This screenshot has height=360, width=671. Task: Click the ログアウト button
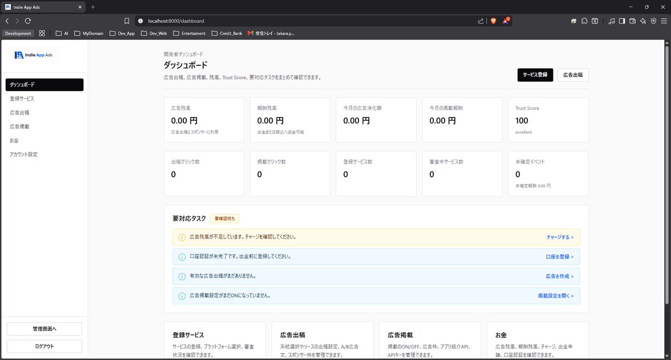tap(44, 346)
